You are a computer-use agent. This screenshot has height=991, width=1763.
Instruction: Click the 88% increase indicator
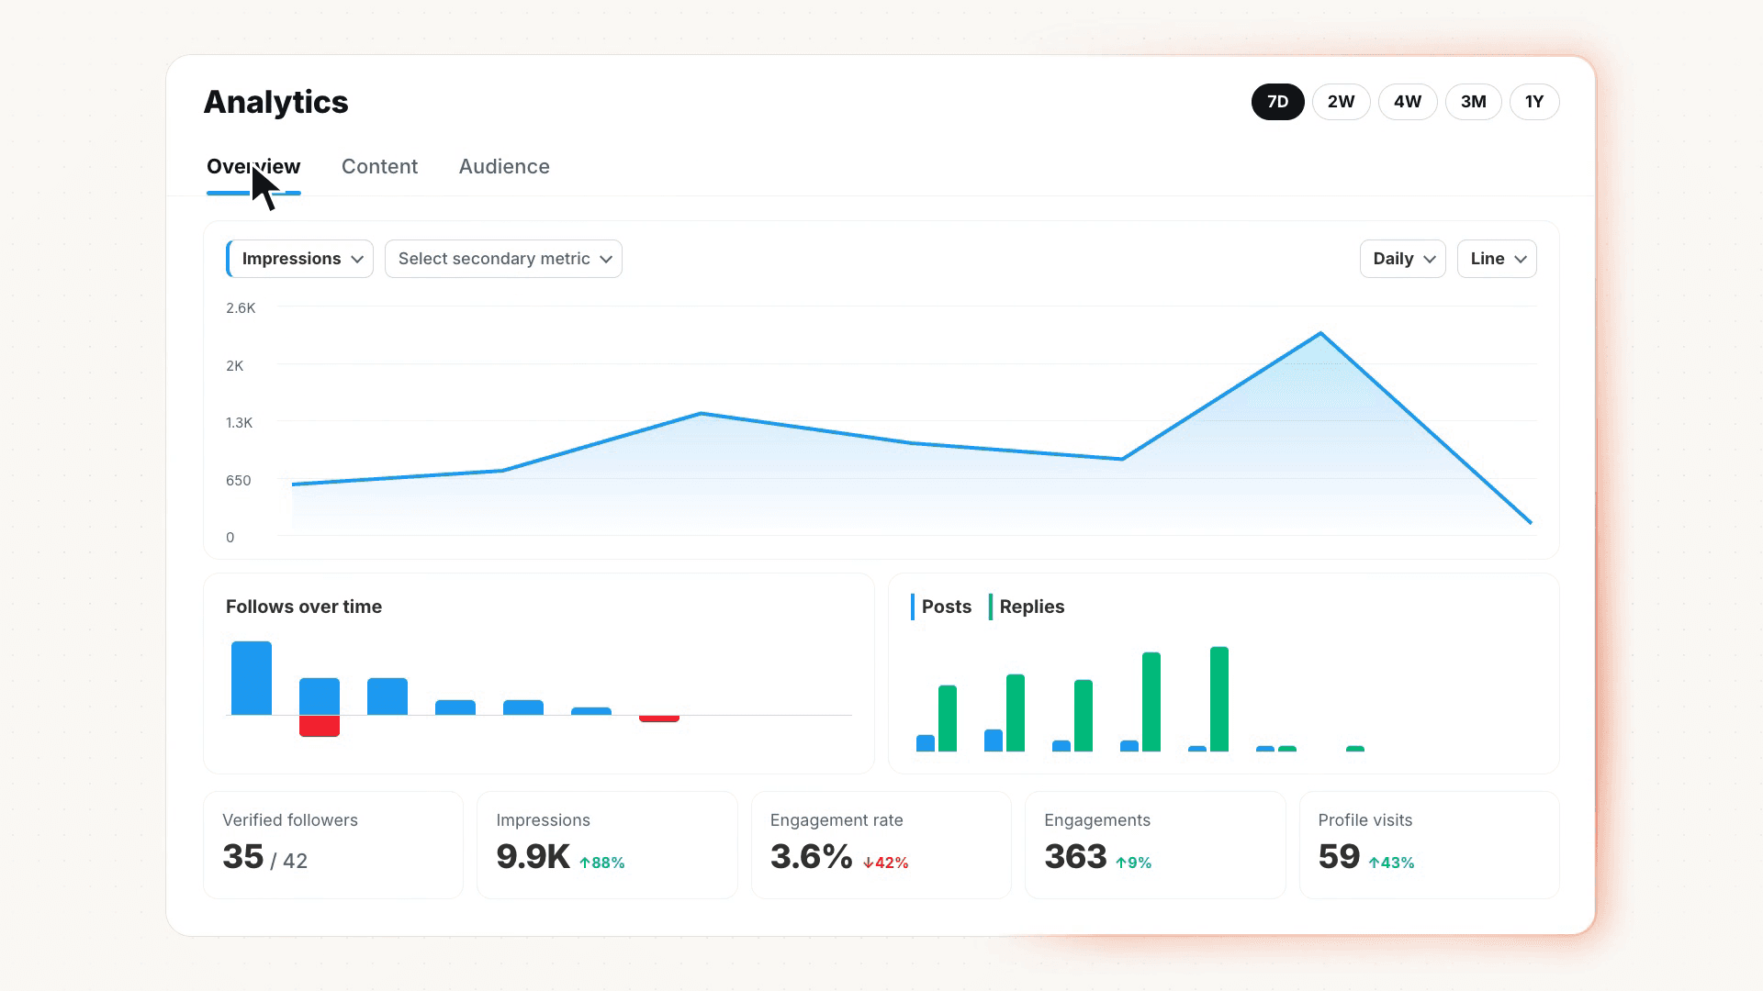coord(602,863)
